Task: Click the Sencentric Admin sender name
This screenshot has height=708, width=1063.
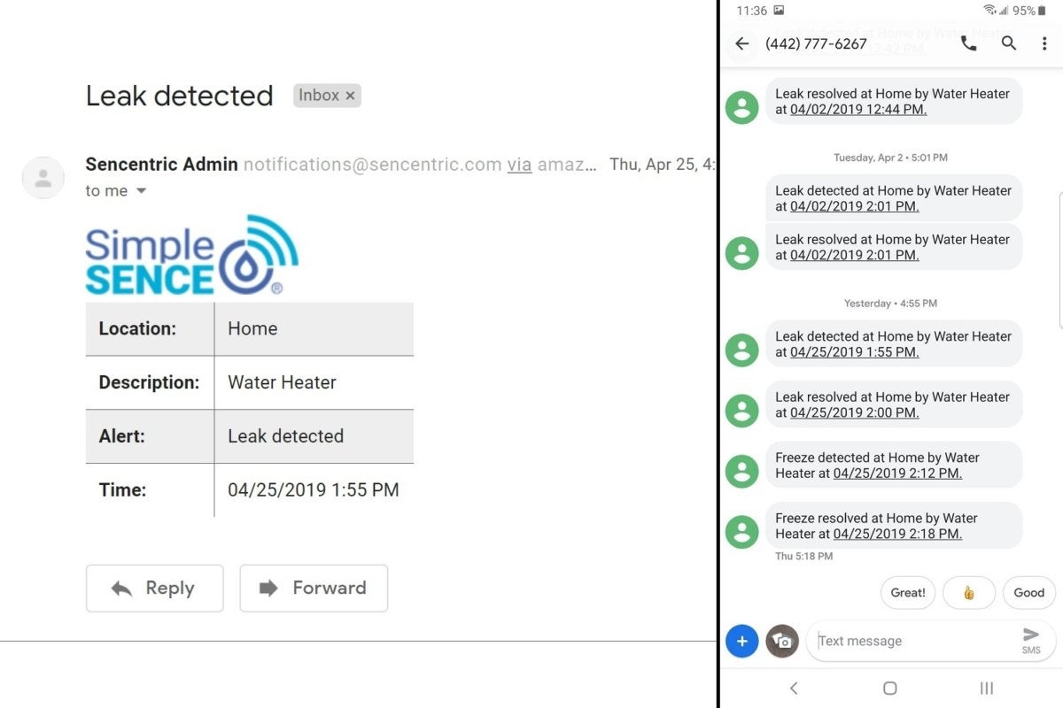Action: pyautogui.click(x=161, y=165)
